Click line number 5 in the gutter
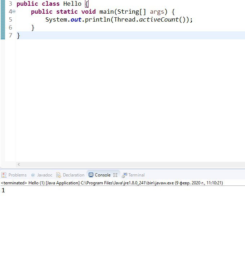The image size is (245, 255). coord(10,19)
